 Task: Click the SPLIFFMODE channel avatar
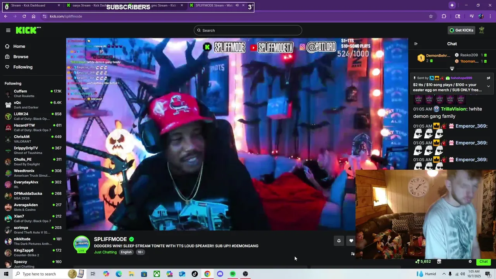pyautogui.click(x=81, y=244)
